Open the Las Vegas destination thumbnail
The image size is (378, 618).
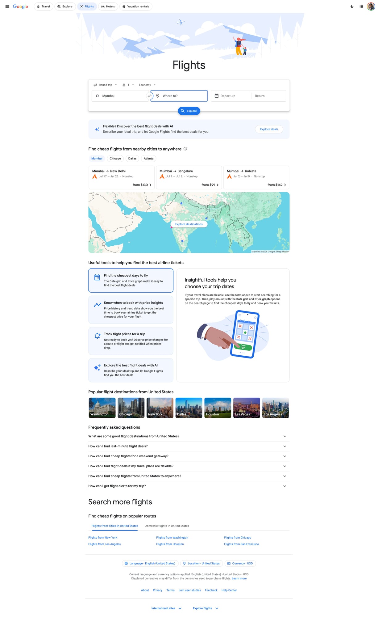pyautogui.click(x=247, y=408)
